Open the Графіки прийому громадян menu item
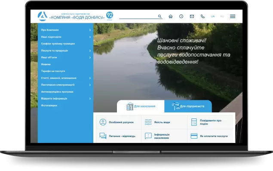Screen dimensions: 273x171 pos(58,44)
